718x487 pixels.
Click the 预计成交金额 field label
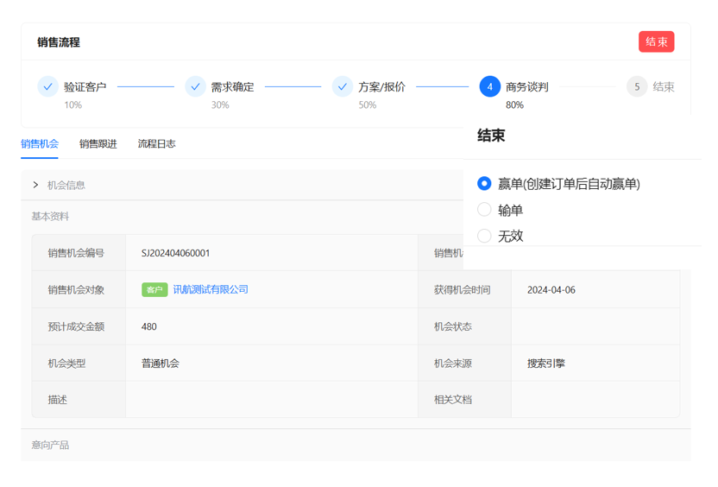(76, 326)
